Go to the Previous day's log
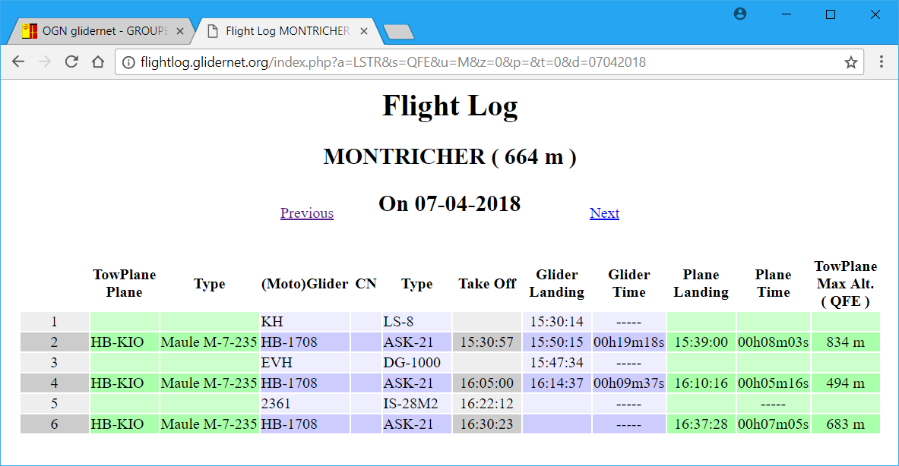Viewport: 899px width, 466px height. tap(306, 213)
